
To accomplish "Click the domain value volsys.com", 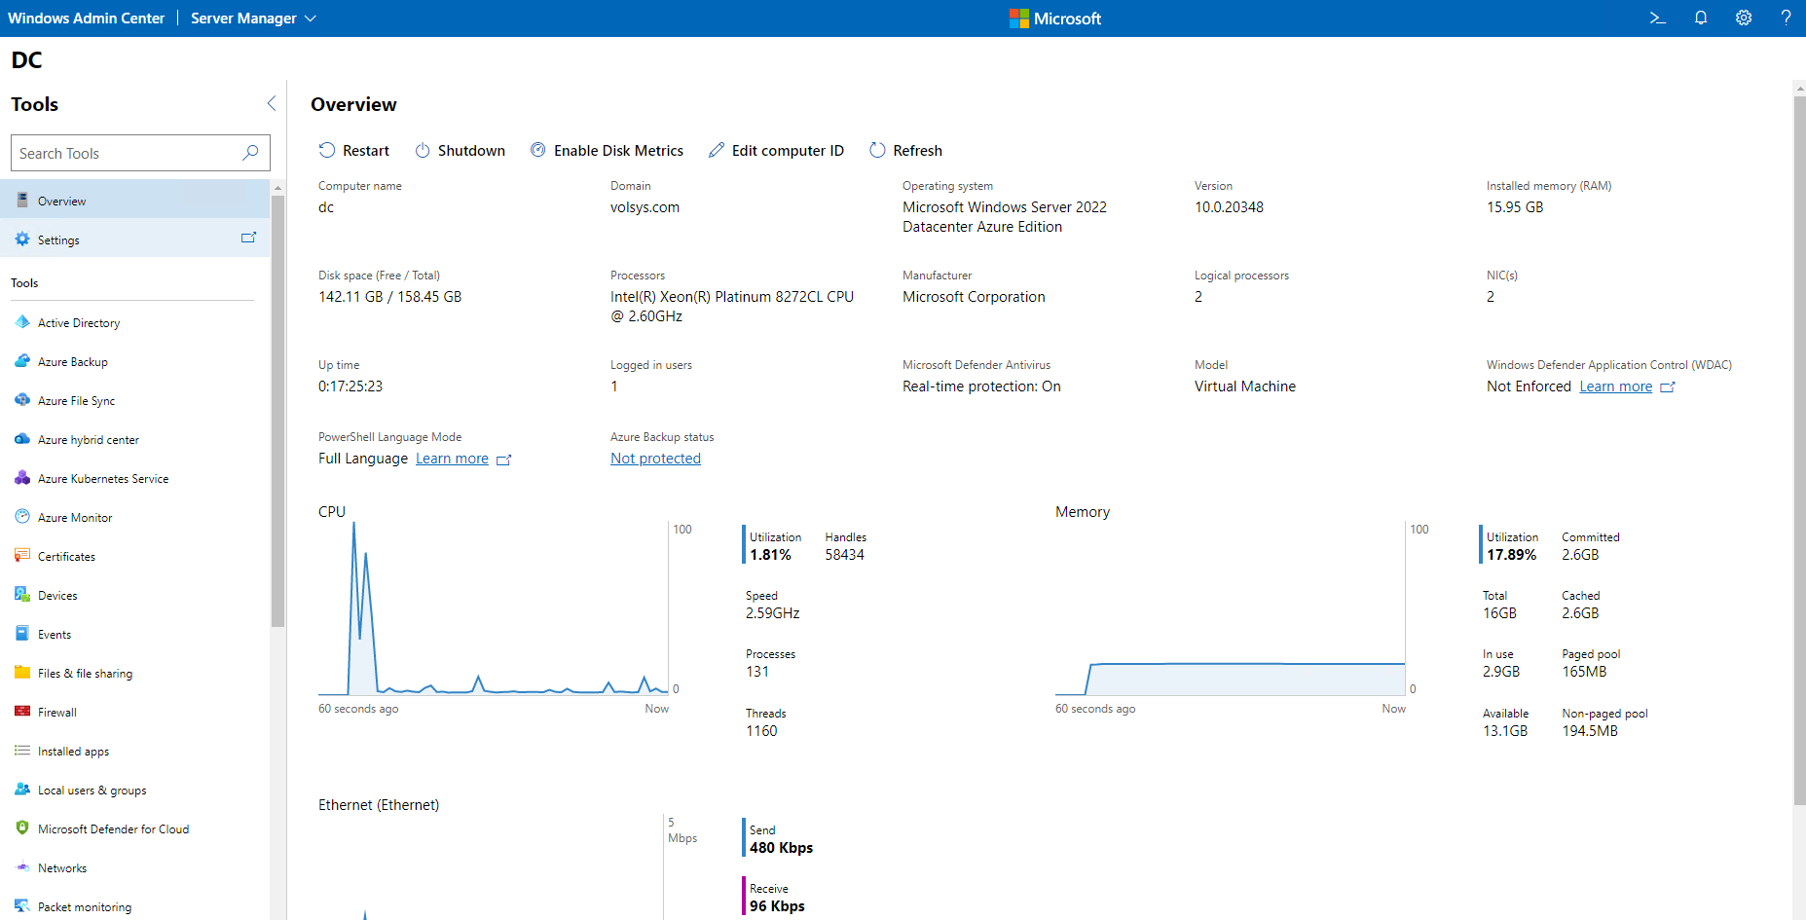I will pos(645,207).
